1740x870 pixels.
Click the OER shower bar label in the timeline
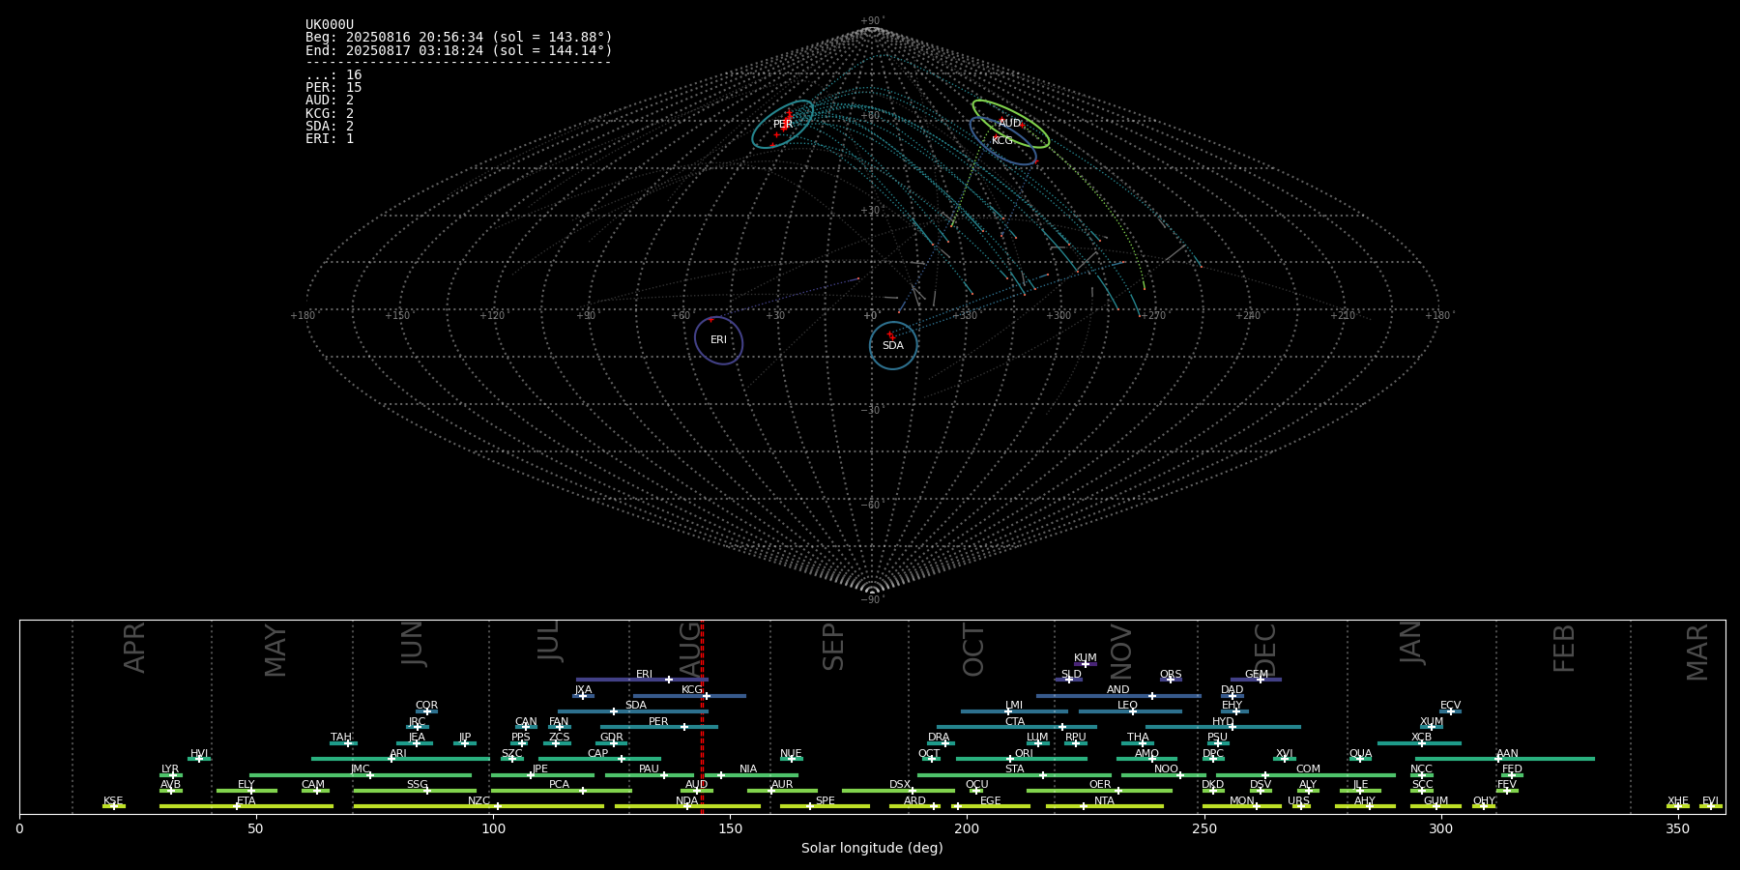tap(1100, 785)
